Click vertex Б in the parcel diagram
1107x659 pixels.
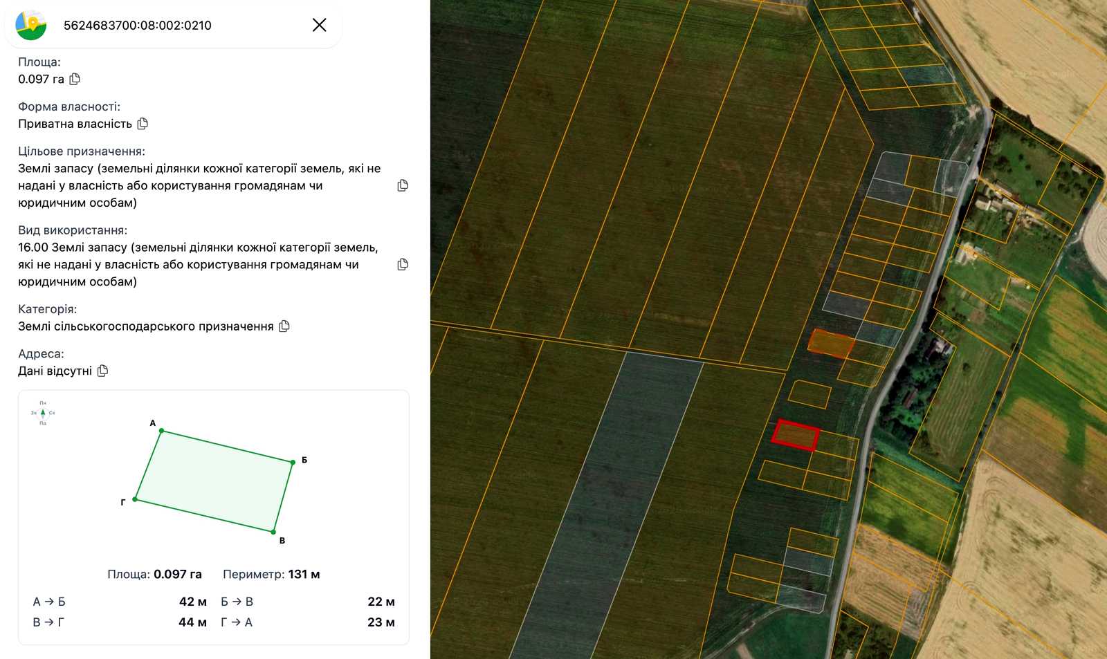pos(293,462)
